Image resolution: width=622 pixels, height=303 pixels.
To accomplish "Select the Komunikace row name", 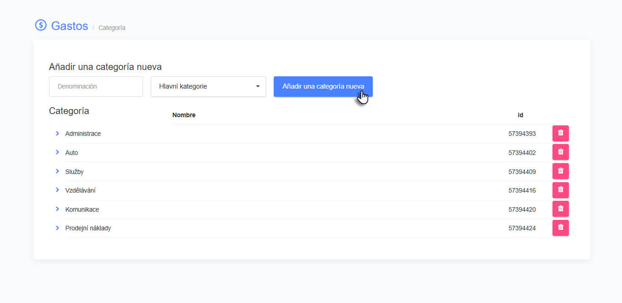I will 82,209.
